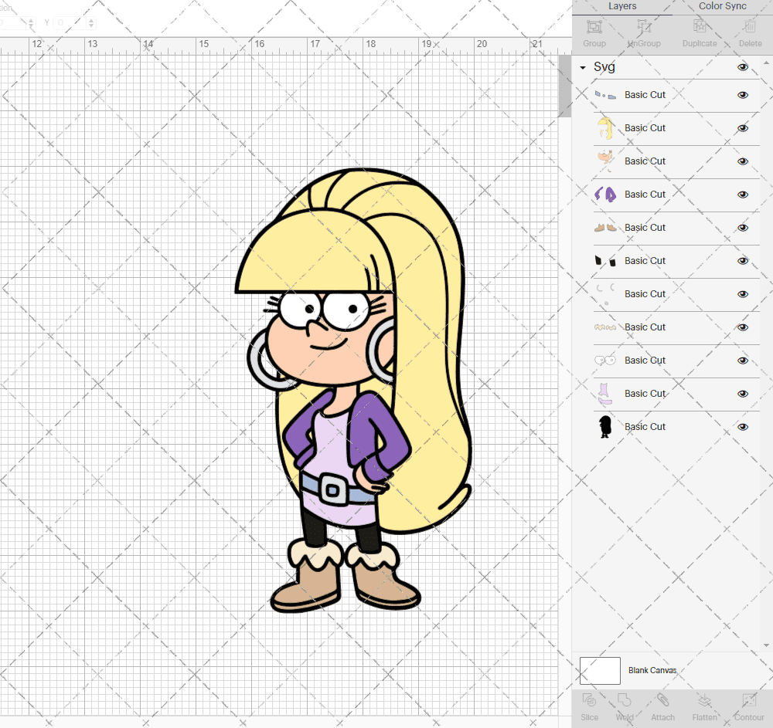Switch to the Color Sync tab

722,6
